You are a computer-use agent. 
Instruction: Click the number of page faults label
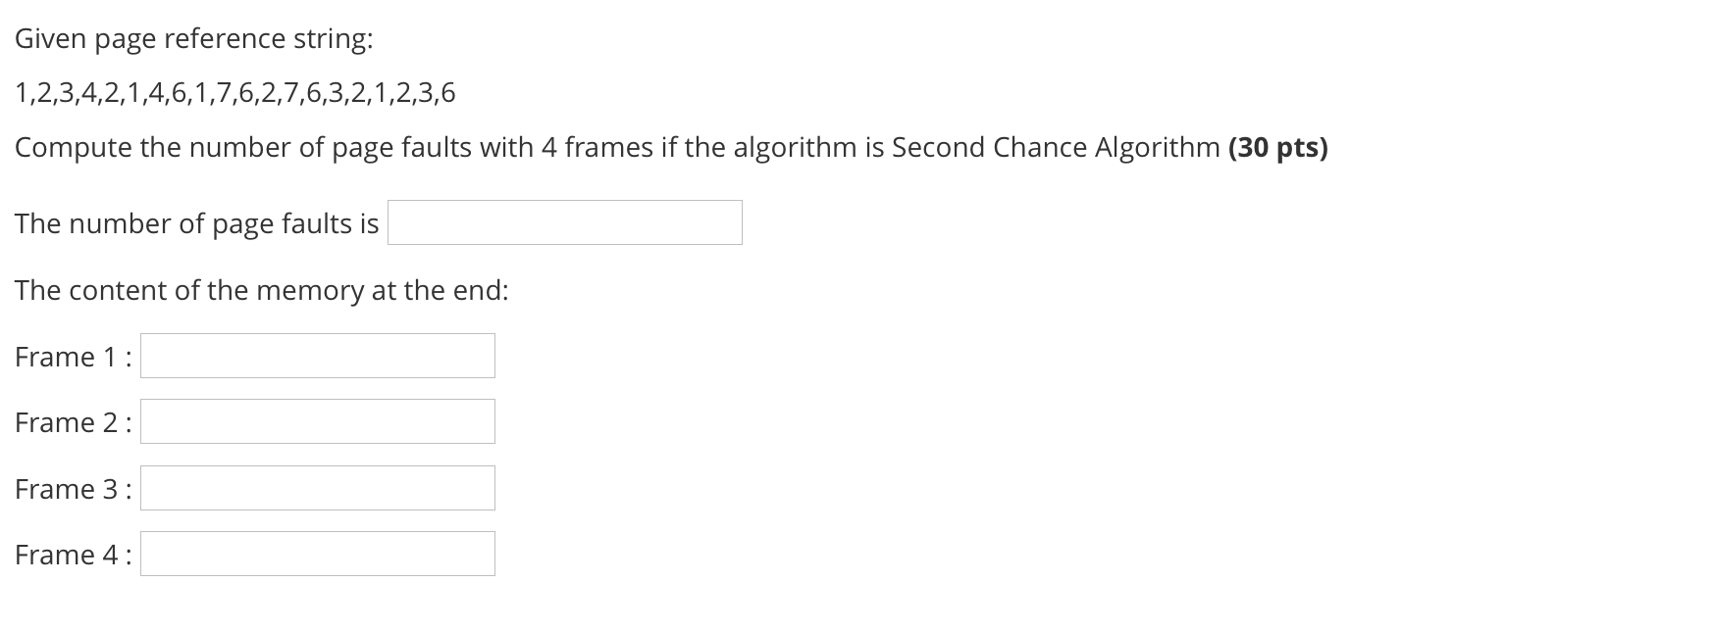click(x=196, y=222)
